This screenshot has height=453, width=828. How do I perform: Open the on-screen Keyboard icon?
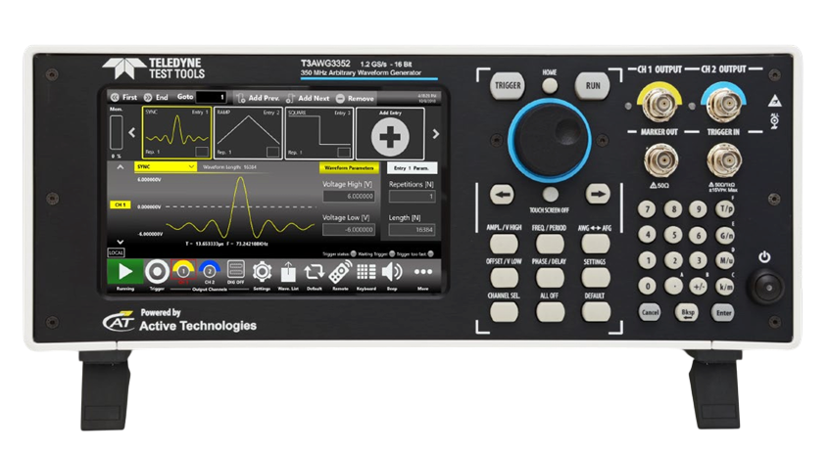[366, 272]
